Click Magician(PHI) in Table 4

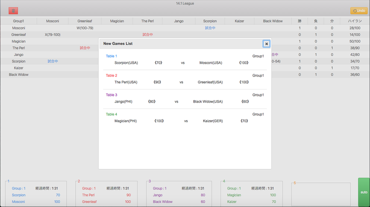[126, 121]
